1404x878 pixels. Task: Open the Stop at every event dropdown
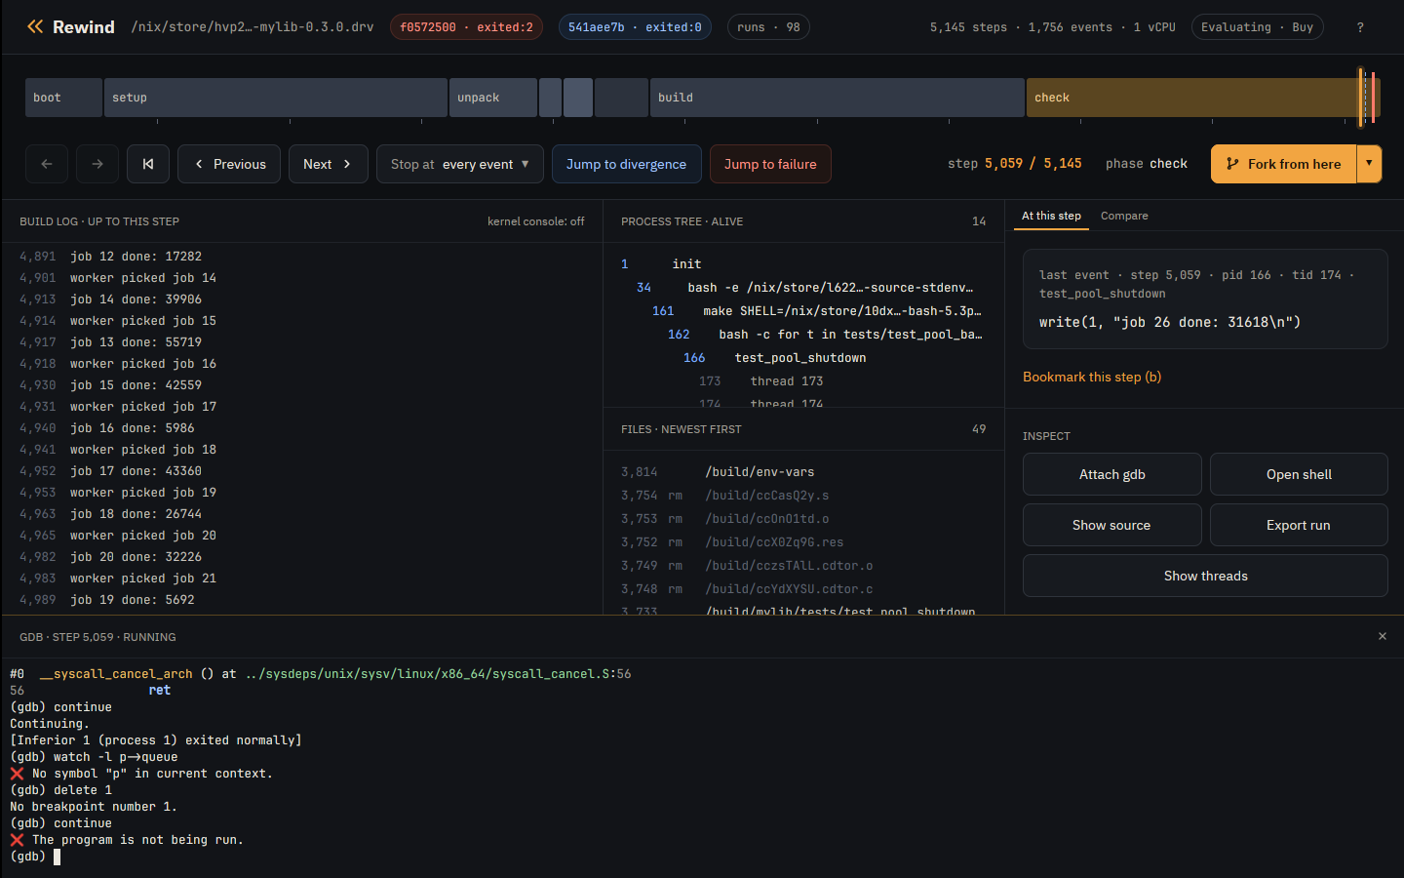460,164
